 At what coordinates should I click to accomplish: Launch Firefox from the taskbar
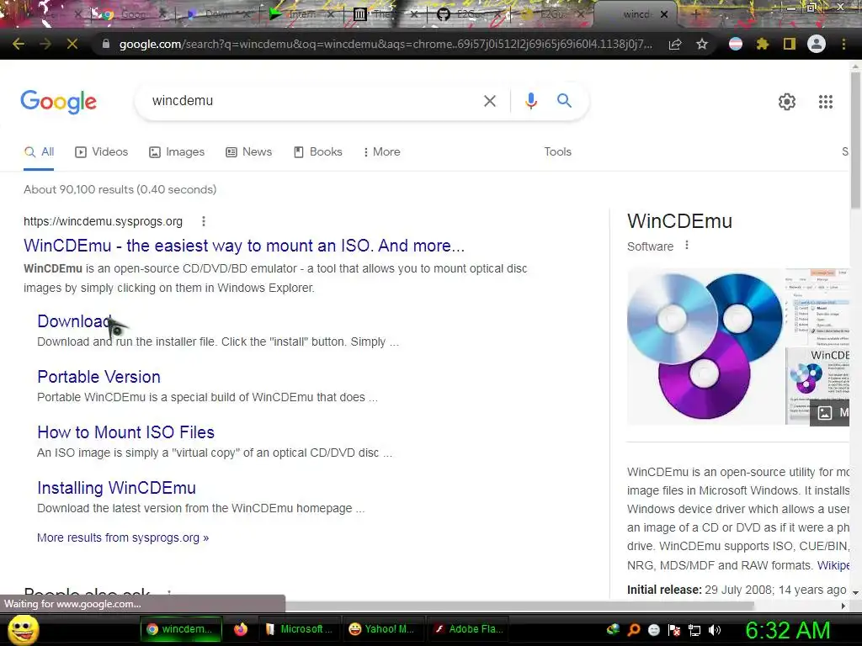[x=240, y=629]
